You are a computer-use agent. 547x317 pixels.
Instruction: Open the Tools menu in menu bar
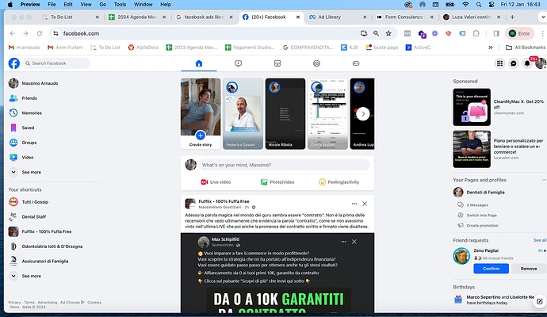point(120,4)
